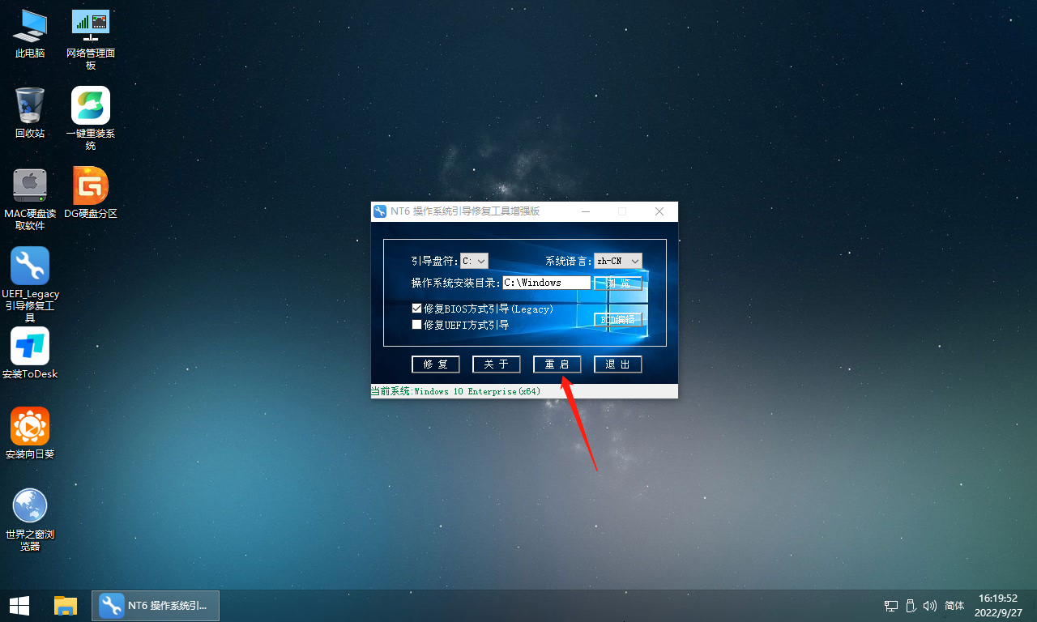1037x622 pixels.
Task: Click the 修复 repair button
Action: coord(436,364)
